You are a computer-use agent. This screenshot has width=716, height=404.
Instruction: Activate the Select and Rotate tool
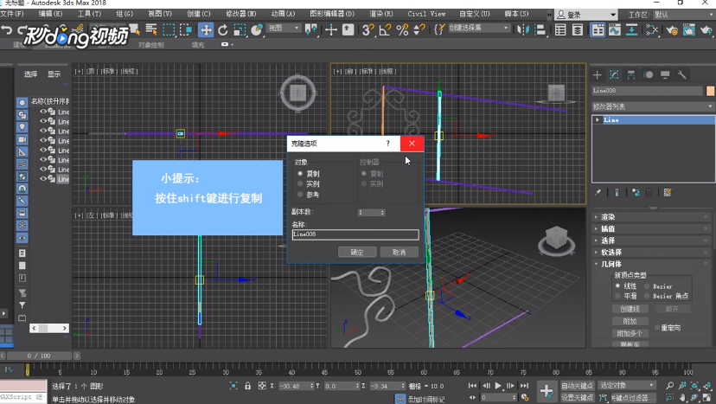pyautogui.click(x=223, y=30)
